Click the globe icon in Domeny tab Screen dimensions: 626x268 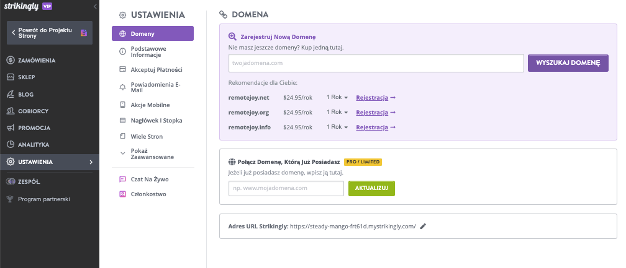(x=122, y=34)
